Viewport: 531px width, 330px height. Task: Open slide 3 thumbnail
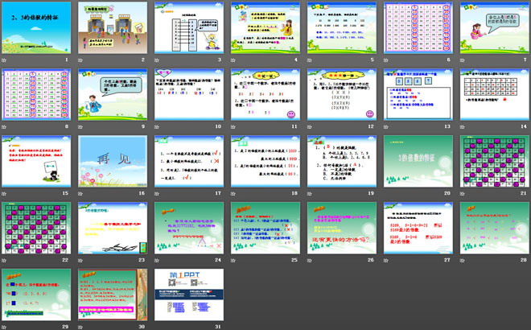pos(189,27)
